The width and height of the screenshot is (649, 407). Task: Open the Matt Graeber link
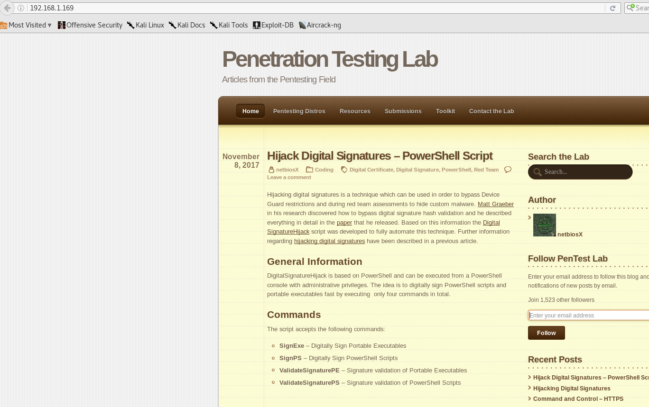(x=496, y=204)
